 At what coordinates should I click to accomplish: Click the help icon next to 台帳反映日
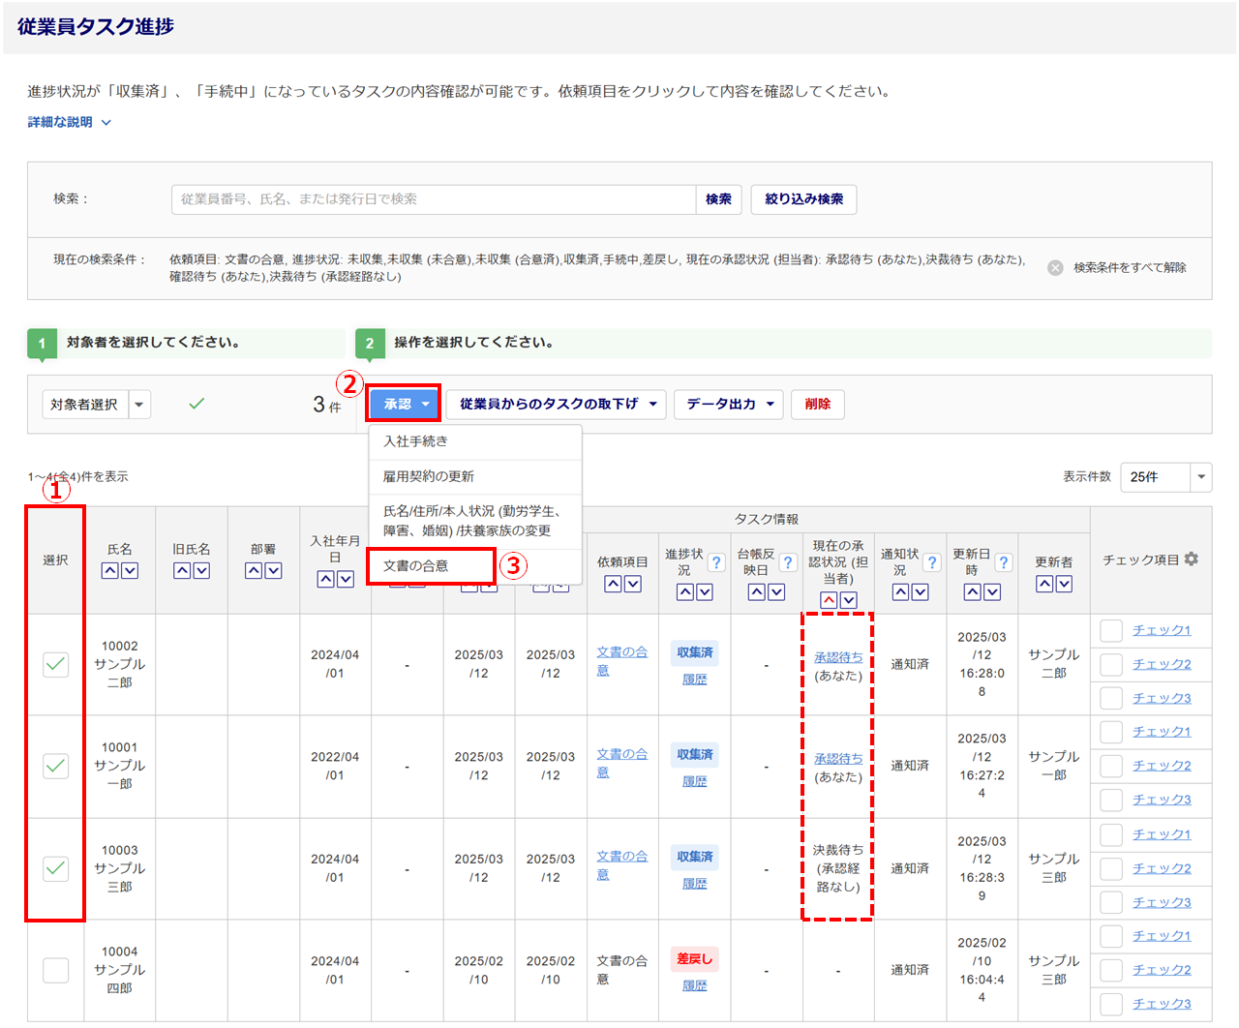click(x=788, y=562)
